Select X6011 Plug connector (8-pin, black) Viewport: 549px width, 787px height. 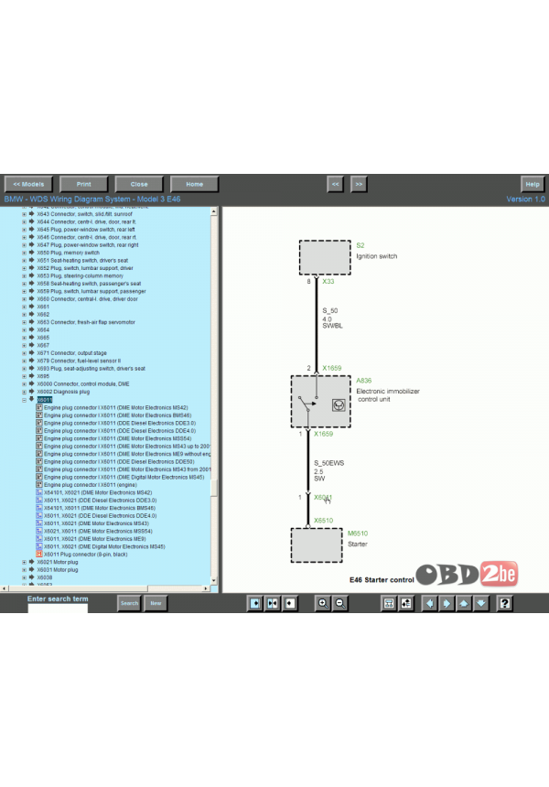click(85, 555)
